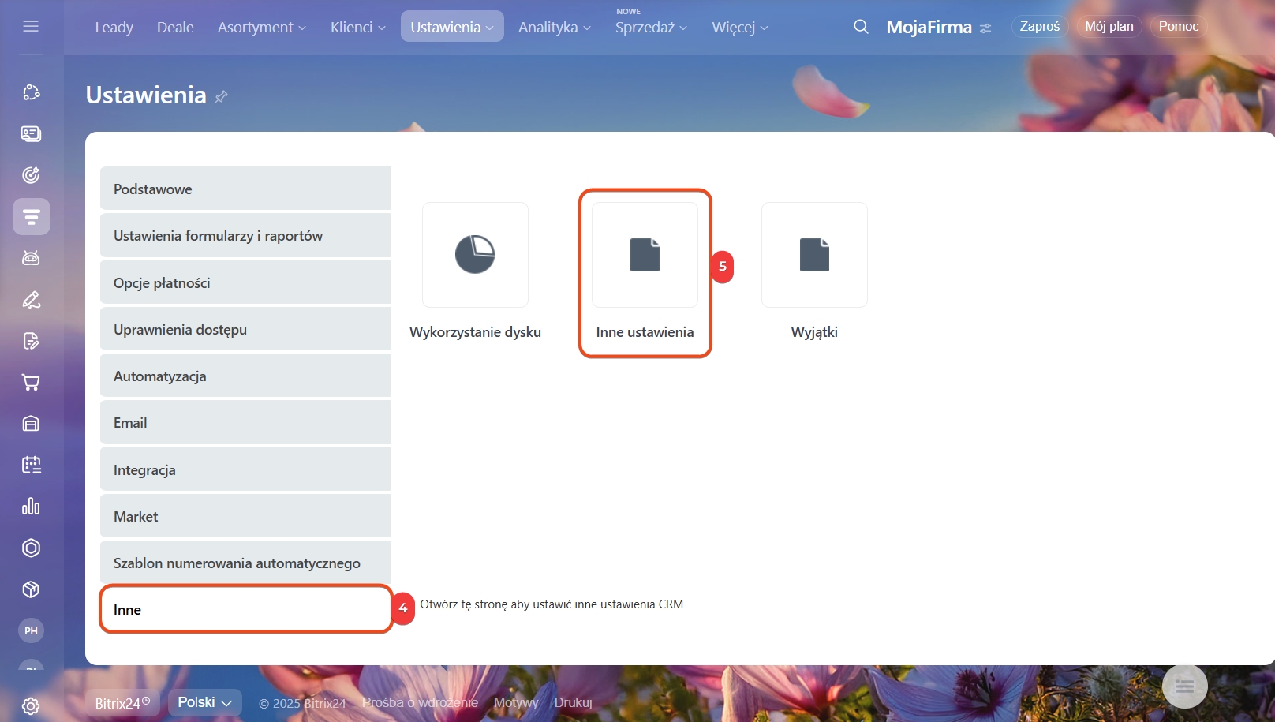Click the bar chart analytics sidebar icon
The height and width of the screenshot is (722, 1275).
pyautogui.click(x=31, y=507)
